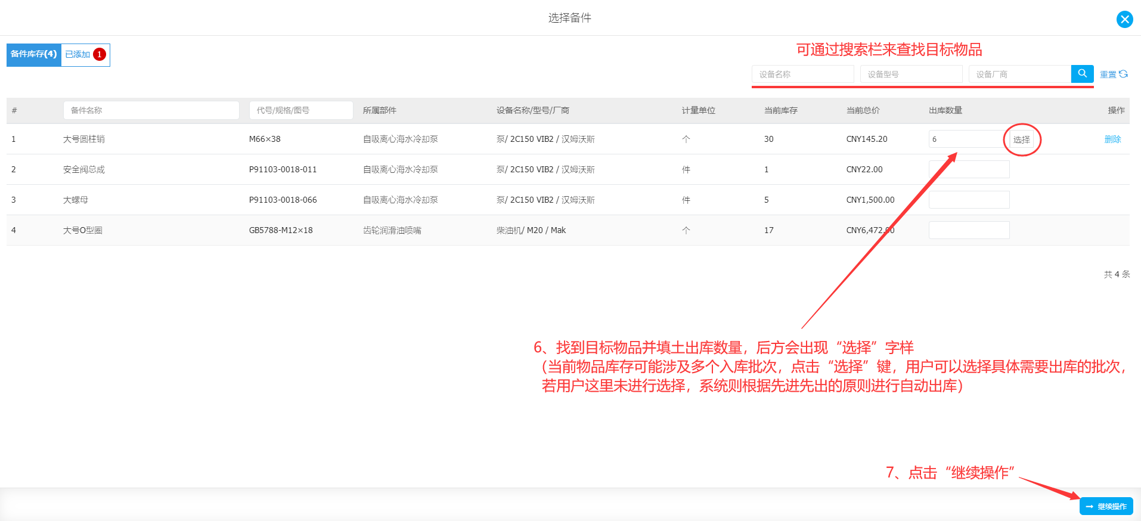
Task: Switch to the 备件库存(4) tab
Action: 34,55
